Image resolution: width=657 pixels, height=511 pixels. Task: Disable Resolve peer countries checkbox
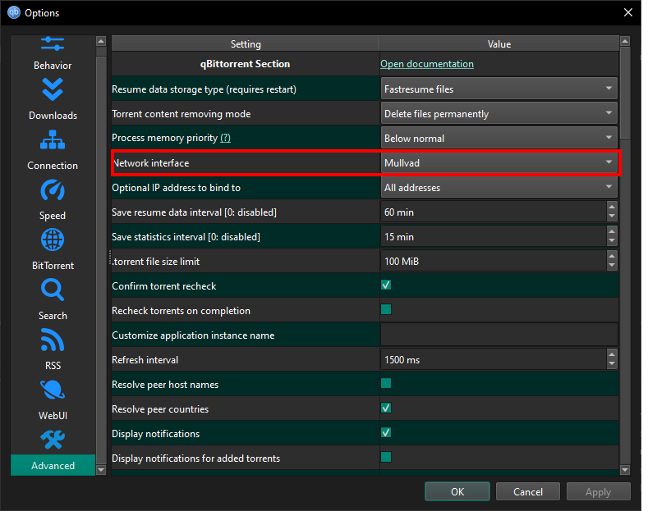(x=386, y=408)
